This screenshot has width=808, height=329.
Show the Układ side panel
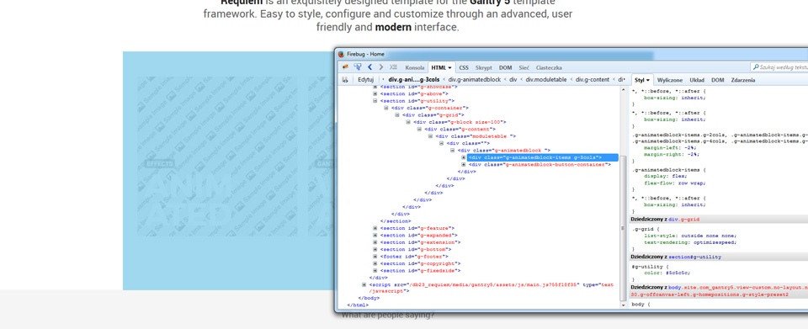[697, 80]
